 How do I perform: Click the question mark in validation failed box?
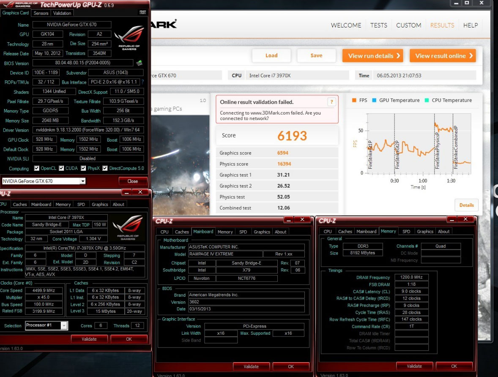point(331,102)
